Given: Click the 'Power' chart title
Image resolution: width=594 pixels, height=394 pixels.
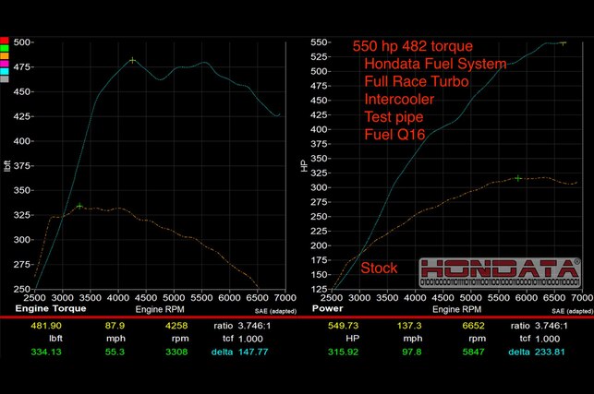Looking at the screenshot, I should [x=327, y=308].
